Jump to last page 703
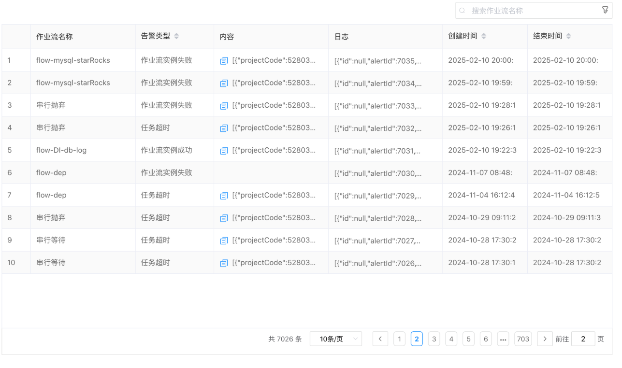Screen dimensions: 622x368 point(523,339)
